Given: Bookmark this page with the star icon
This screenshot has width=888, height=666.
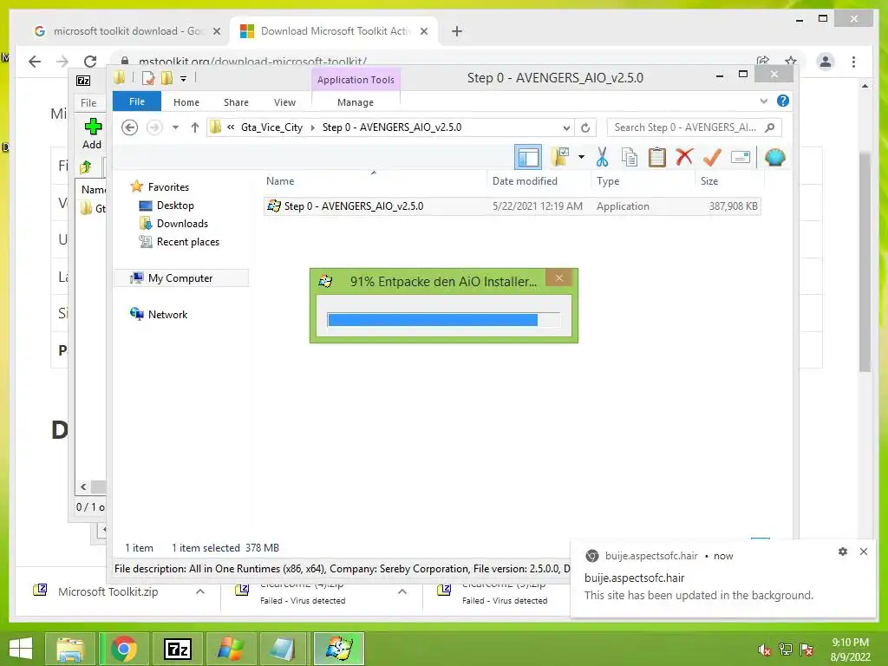Looking at the screenshot, I should tap(791, 61).
